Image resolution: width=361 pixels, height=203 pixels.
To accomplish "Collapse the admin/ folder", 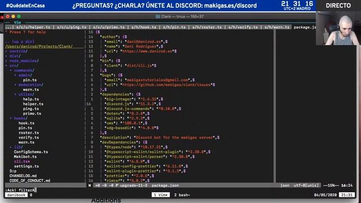I will click(25, 75).
